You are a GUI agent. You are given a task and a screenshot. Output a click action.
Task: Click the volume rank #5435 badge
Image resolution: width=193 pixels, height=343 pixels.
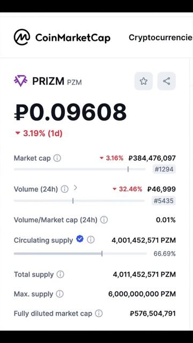[x=164, y=200]
